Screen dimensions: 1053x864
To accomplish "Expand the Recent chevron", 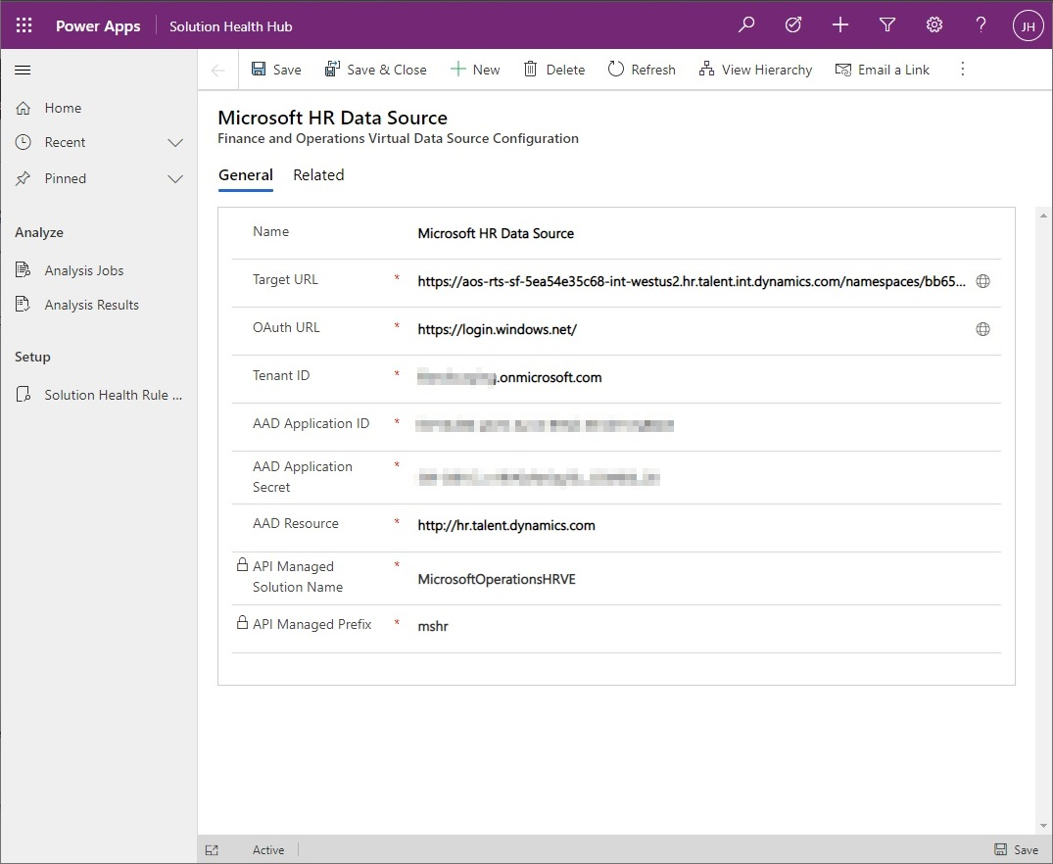I will (x=175, y=142).
